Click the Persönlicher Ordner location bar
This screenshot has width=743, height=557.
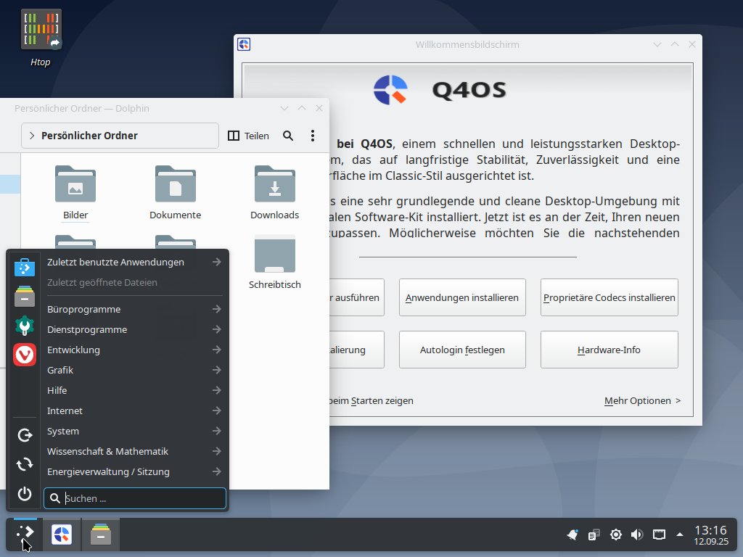[x=120, y=136]
